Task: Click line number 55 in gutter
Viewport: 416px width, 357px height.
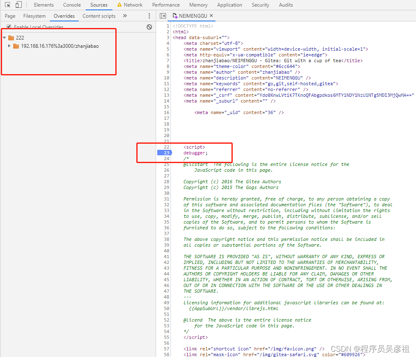Action: click(166, 337)
